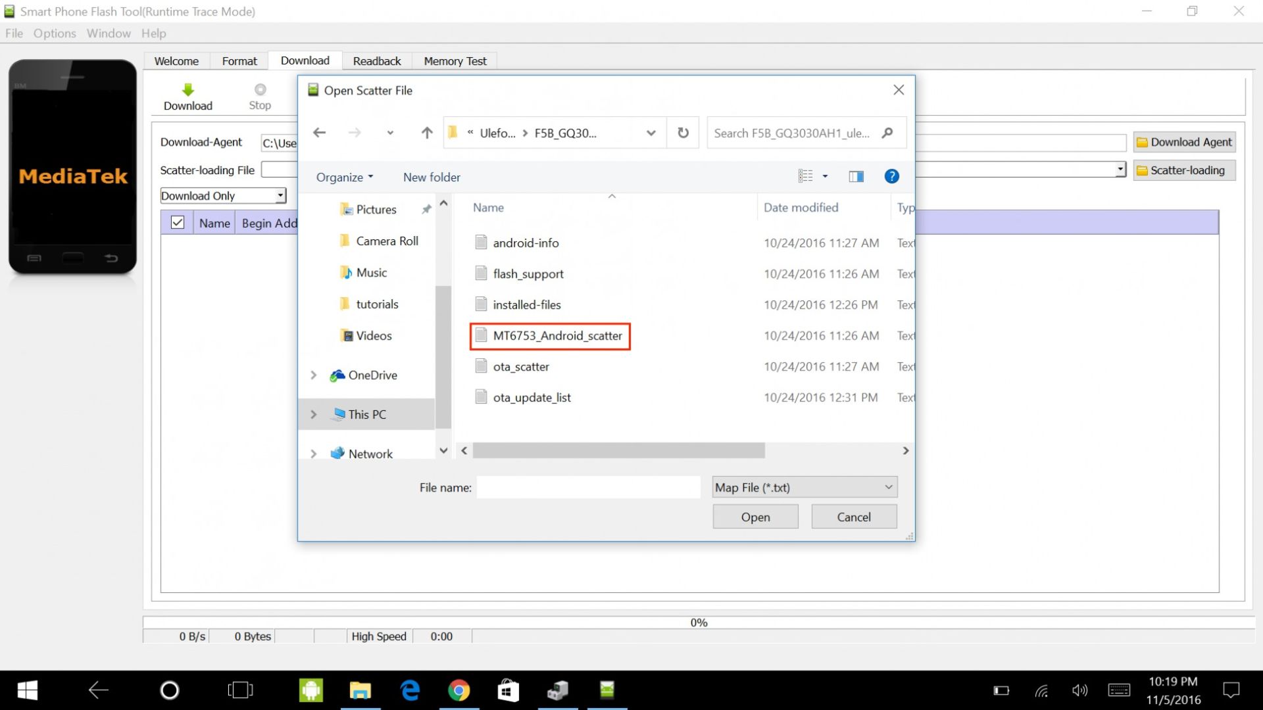Open recent locations dropdown arrow
The image size is (1263, 710).
[x=390, y=133]
